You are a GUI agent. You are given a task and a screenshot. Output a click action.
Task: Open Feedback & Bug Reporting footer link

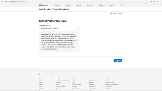tap(112, 84)
